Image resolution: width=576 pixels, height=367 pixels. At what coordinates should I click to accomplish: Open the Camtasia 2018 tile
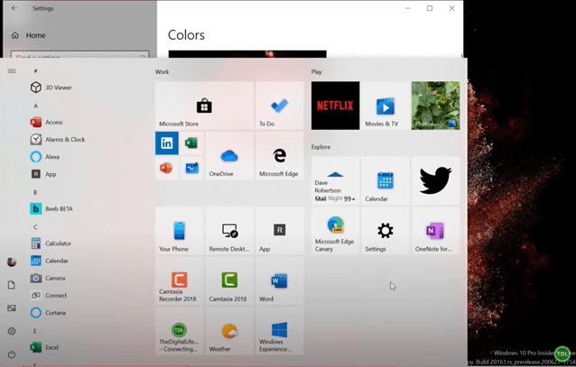click(x=229, y=280)
